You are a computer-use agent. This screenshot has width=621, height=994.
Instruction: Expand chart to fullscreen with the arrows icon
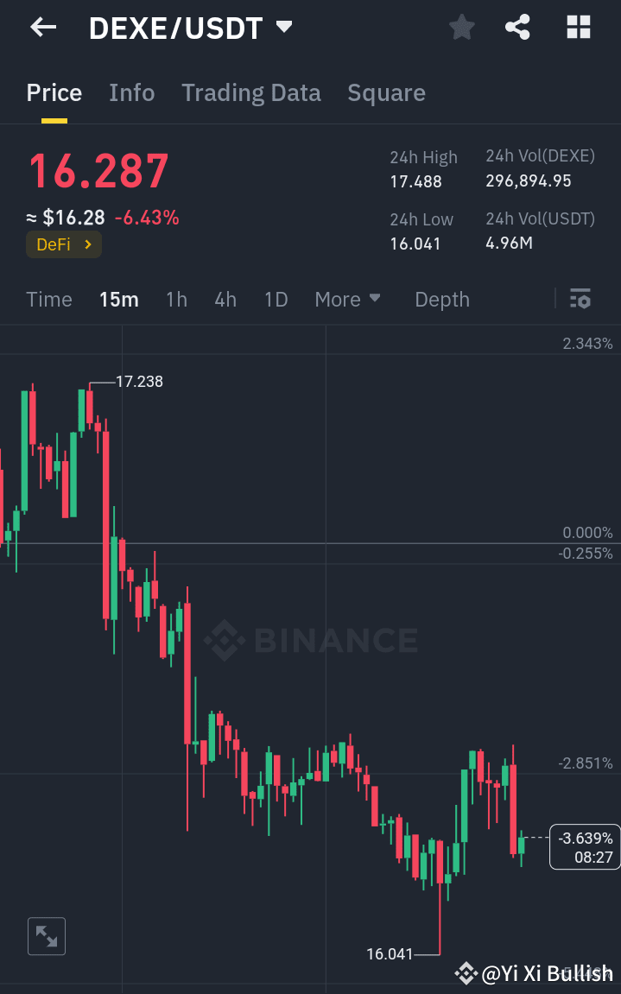point(46,936)
